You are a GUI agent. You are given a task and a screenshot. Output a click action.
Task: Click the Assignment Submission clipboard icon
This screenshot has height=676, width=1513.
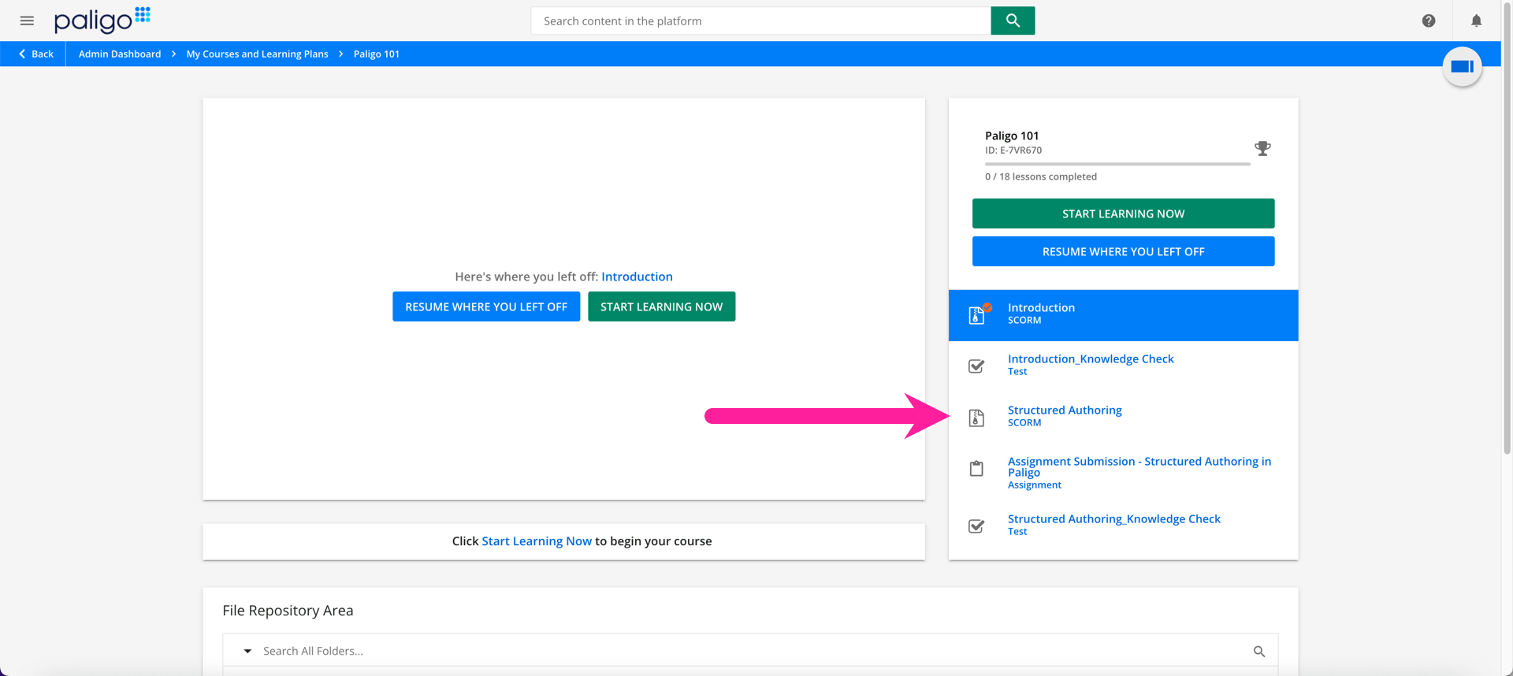point(976,469)
